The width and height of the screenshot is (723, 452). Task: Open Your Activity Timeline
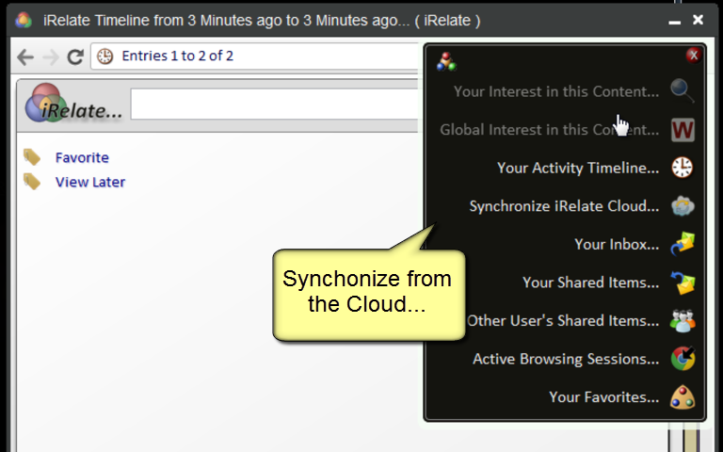(578, 169)
